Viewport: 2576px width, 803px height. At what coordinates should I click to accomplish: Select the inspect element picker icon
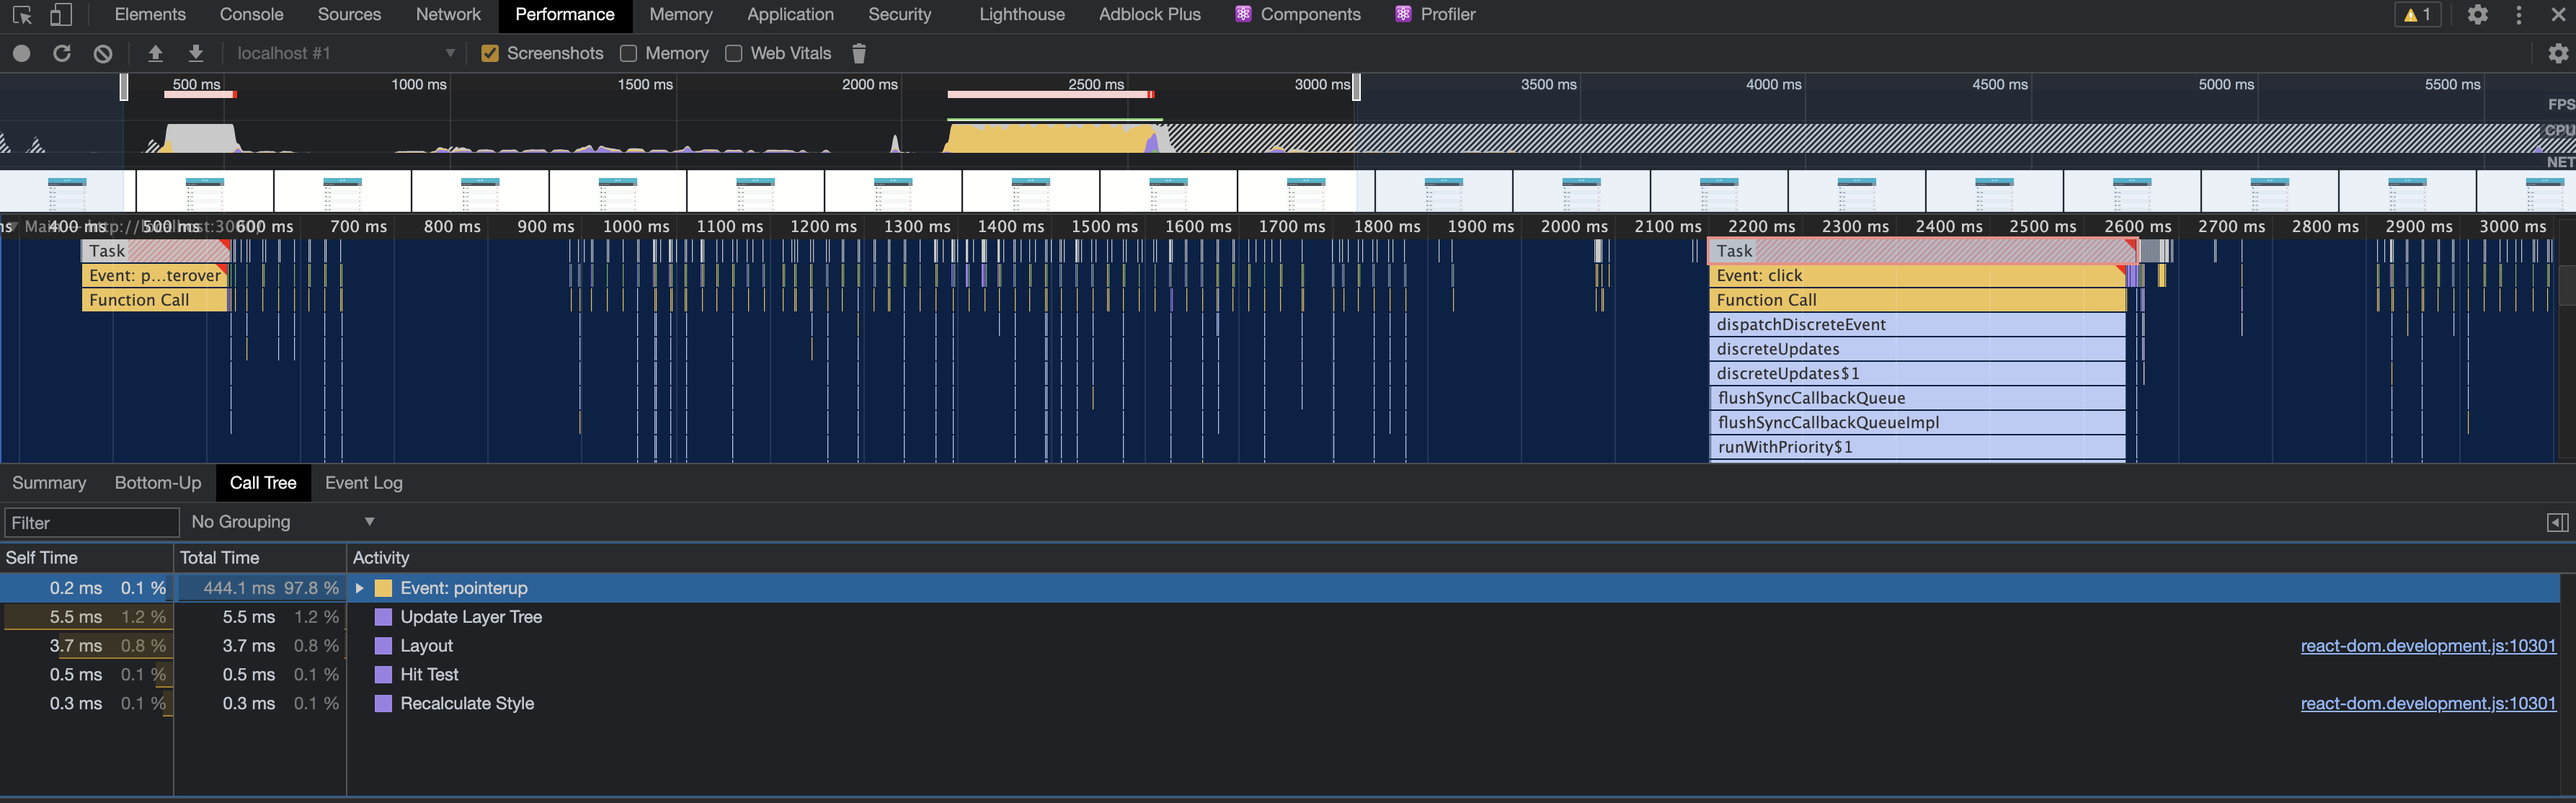pyautogui.click(x=22, y=15)
